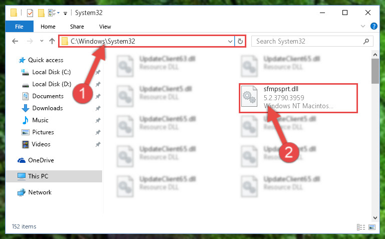
Task: Open the Customize Quick Access Toolbar dropdown
Action: pyautogui.click(x=65, y=13)
